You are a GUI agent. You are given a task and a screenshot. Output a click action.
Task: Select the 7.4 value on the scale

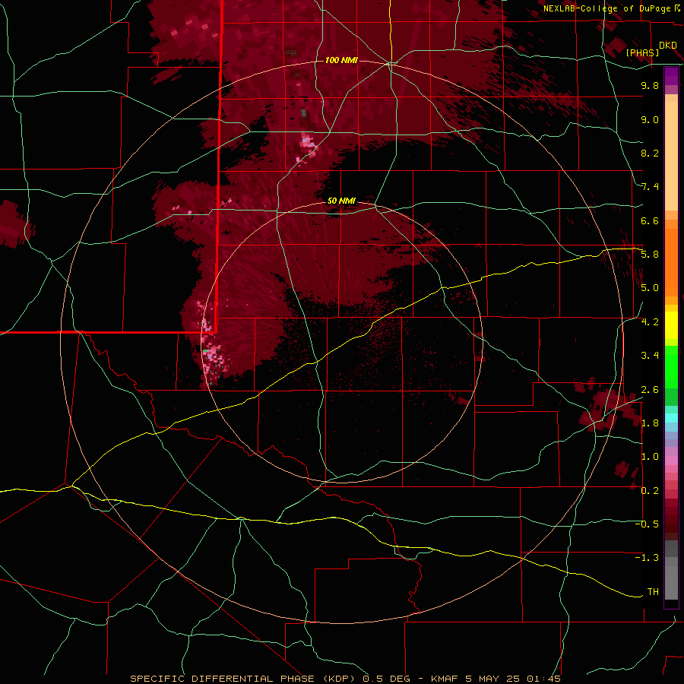click(x=650, y=187)
